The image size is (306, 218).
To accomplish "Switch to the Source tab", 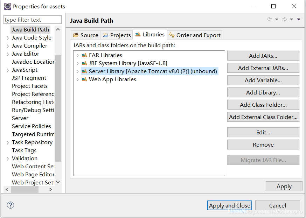I will click(x=86, y=35).
